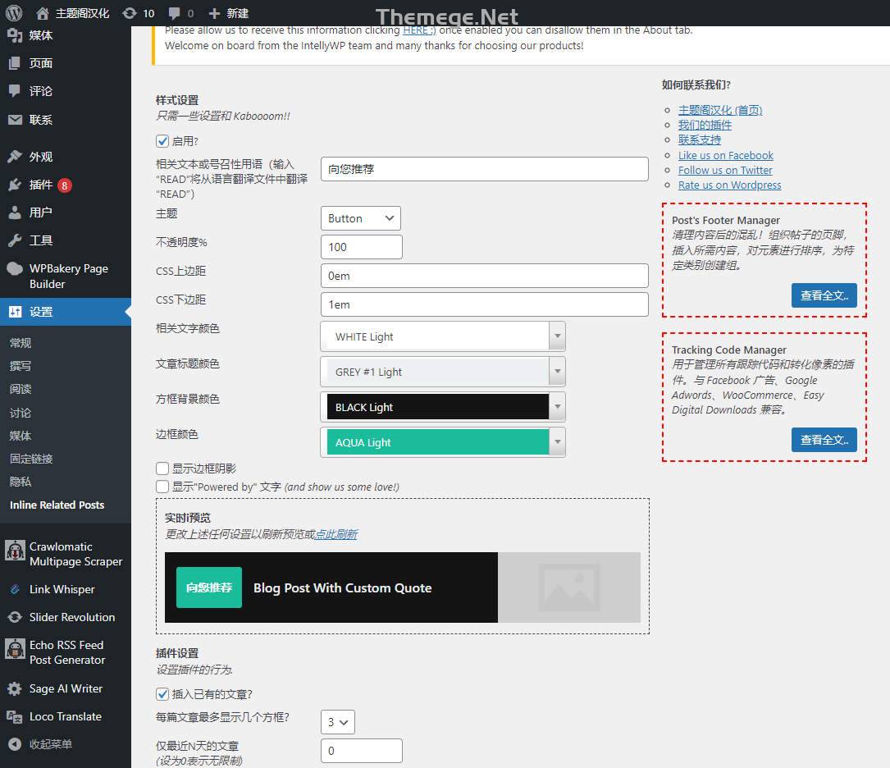Screen dimensions: 890x768
Task: Click the AQUA Light color swatch
Action: tap(438, 442)
